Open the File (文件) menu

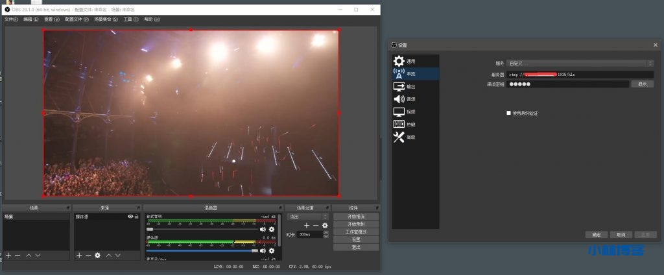pyautogui.click(x=11, y=19)
